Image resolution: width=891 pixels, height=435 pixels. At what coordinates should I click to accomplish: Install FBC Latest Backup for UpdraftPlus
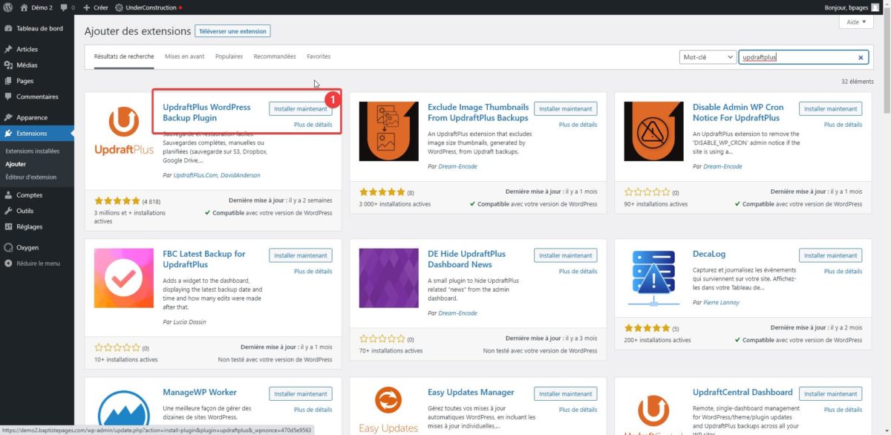click(301, 255)
